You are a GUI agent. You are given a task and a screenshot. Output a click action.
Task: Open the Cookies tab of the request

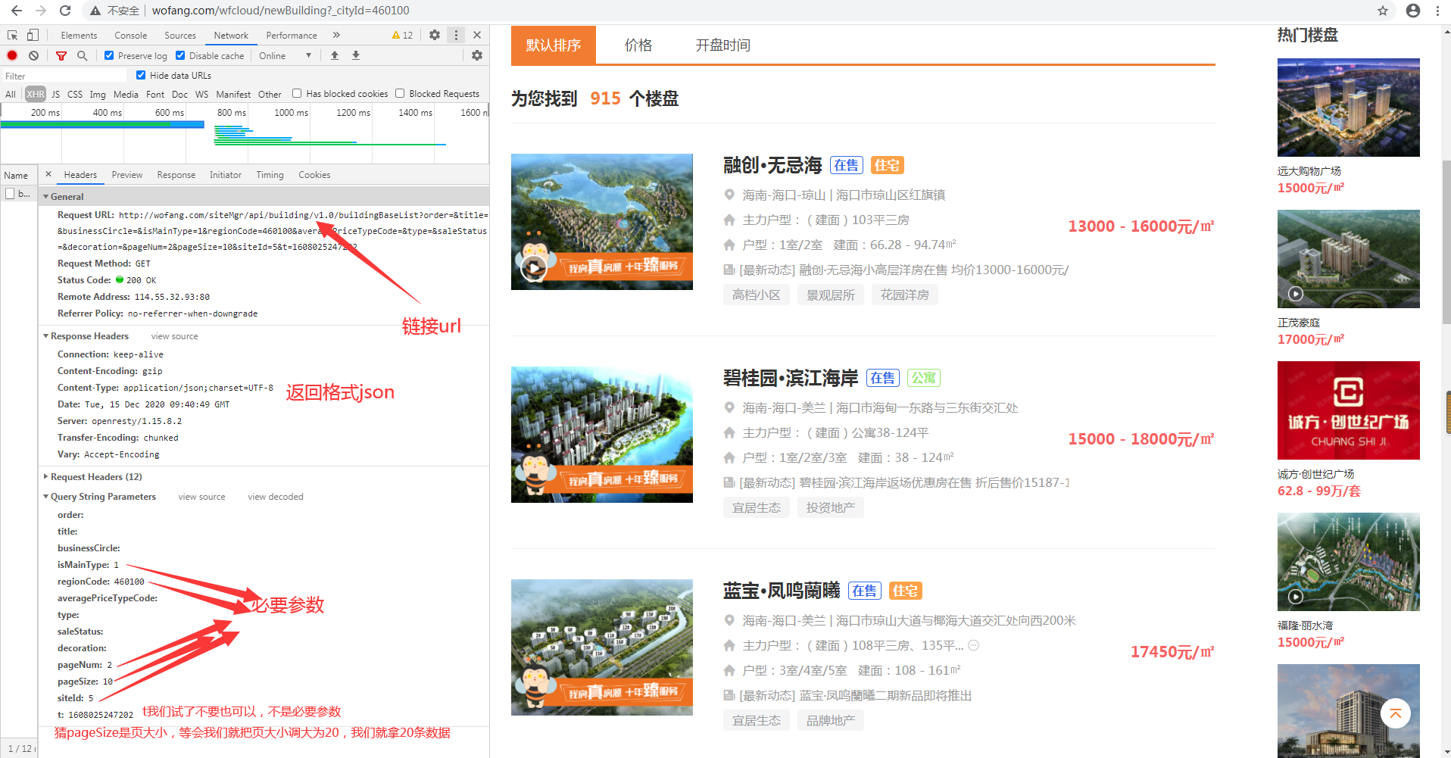(314, 175)
